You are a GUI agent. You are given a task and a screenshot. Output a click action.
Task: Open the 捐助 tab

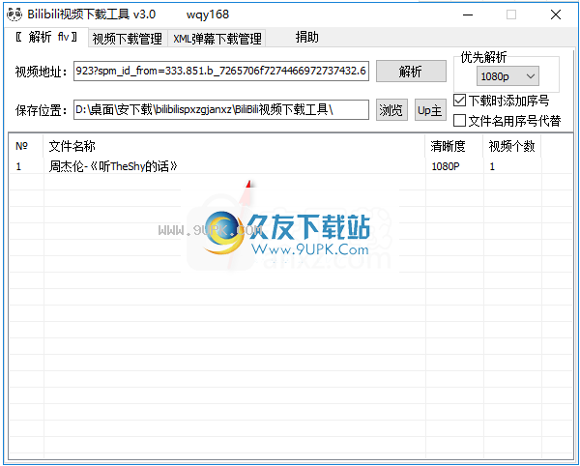coord(306,38)
